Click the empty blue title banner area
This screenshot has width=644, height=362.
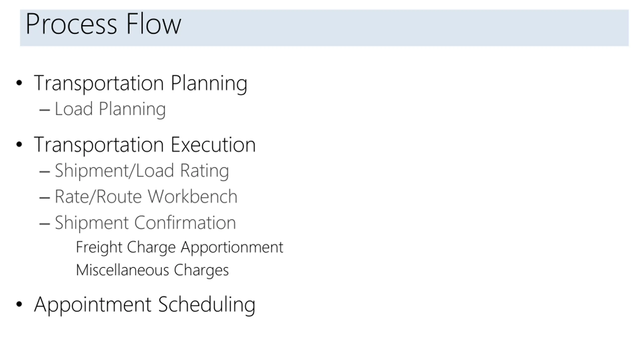point(403,28)
